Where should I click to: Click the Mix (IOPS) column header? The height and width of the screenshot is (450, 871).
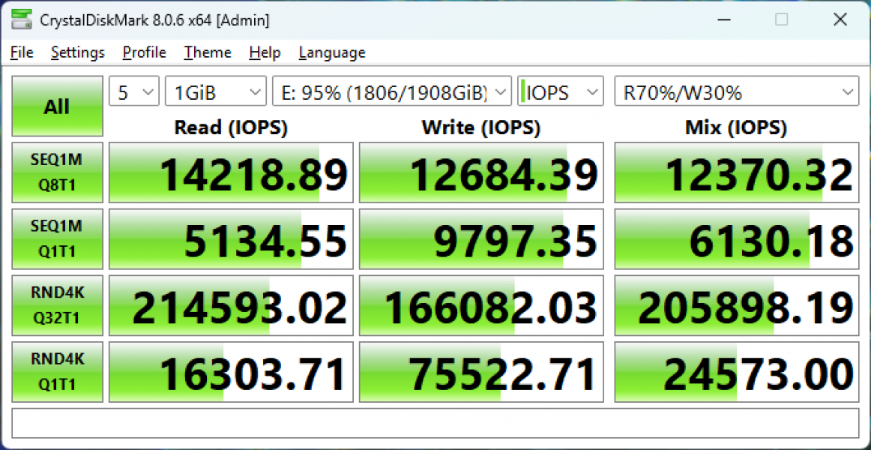click(737, 127)
